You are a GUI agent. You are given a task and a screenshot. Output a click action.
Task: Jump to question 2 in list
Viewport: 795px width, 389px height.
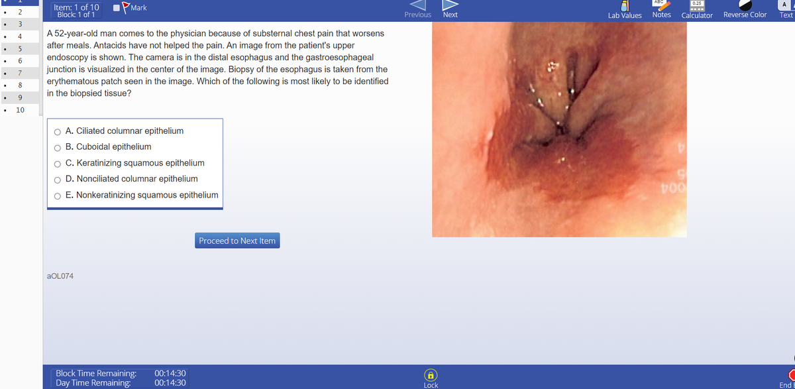point(20,13)
